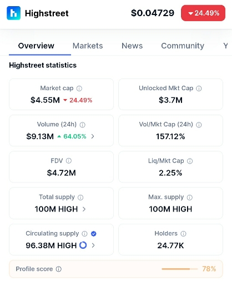Open the Vol/Mkt Cap (24h) info icon
232x285 pixels.
(199, 125)
